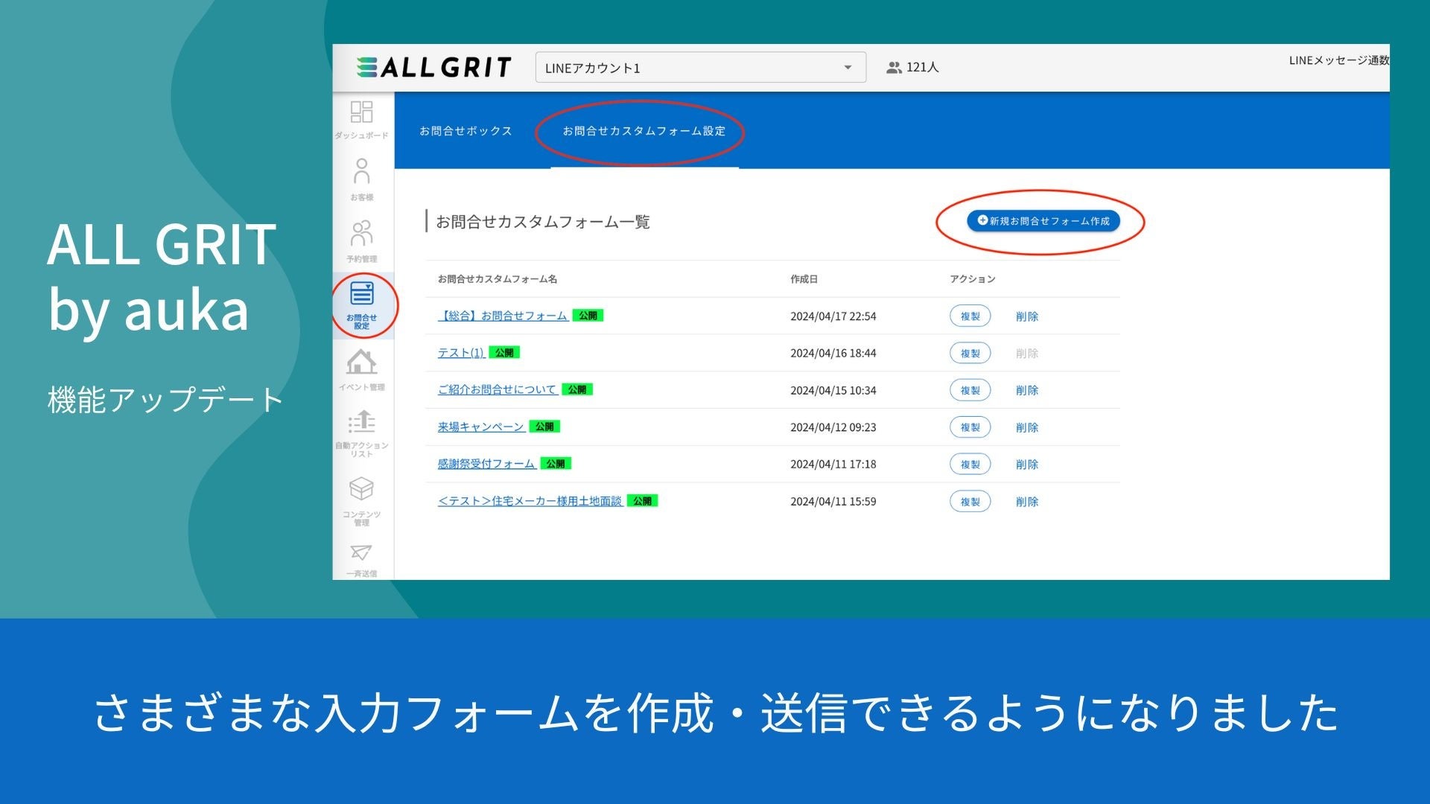The height and width of the screenshot is (804, 1430).
Task: Delete the 来場キャンペーン form
Action: [1026, 427]
